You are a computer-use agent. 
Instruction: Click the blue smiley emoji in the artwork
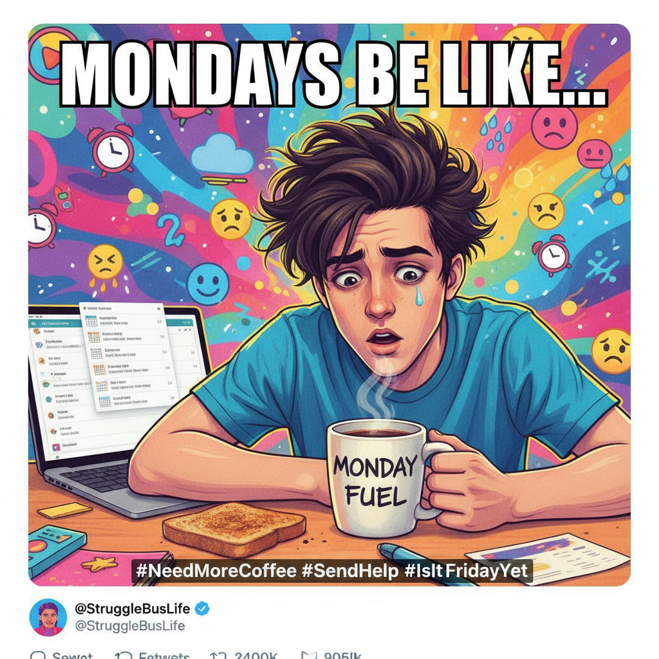pos(208,284)
